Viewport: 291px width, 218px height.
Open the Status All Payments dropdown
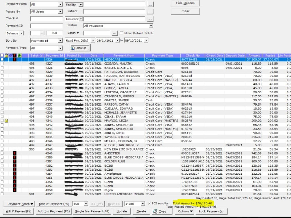(151, 26)
